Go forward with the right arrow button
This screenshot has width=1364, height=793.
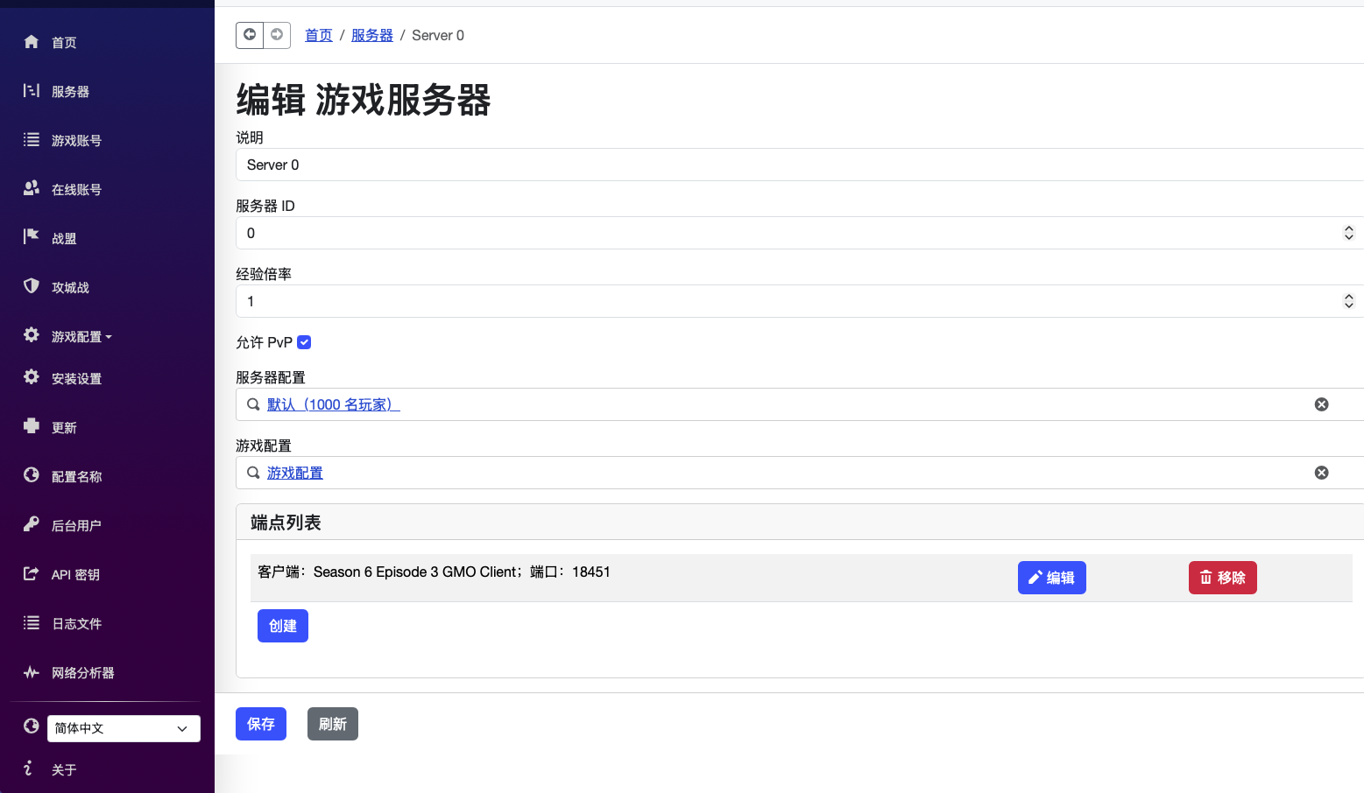[277, 35]
